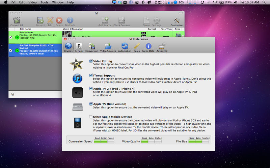Click the Video Quality indicator bar
This screenshot has width=270, height=168.
[151, 141]
